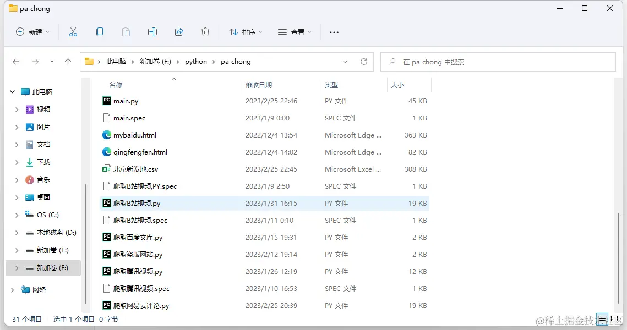Screen dimensions: 627x330
Task: Click 新加卷 (F:) in address breadcrumb
Action: [155, 62]
